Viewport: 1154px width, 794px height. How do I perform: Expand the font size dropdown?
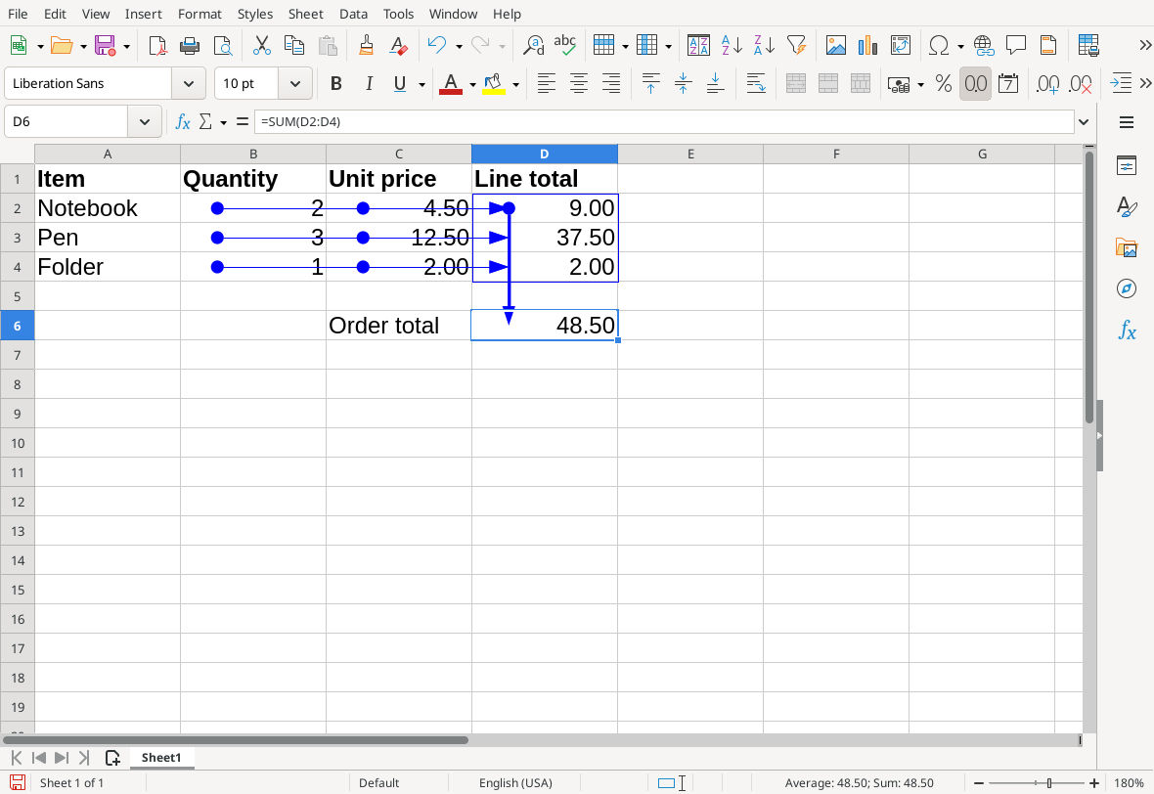[295, 84]
